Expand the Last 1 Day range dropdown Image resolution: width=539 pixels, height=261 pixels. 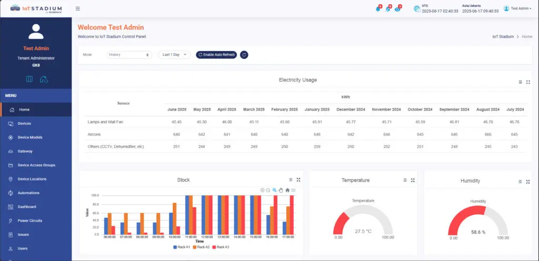point(175,55)
